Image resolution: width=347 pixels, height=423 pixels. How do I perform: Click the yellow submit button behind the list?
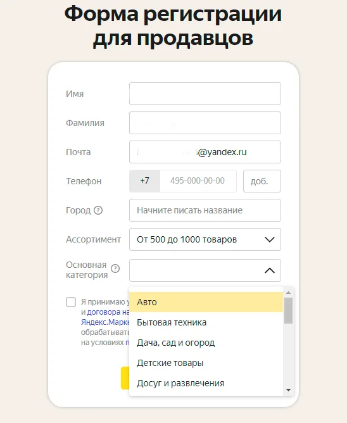[125, 377]
